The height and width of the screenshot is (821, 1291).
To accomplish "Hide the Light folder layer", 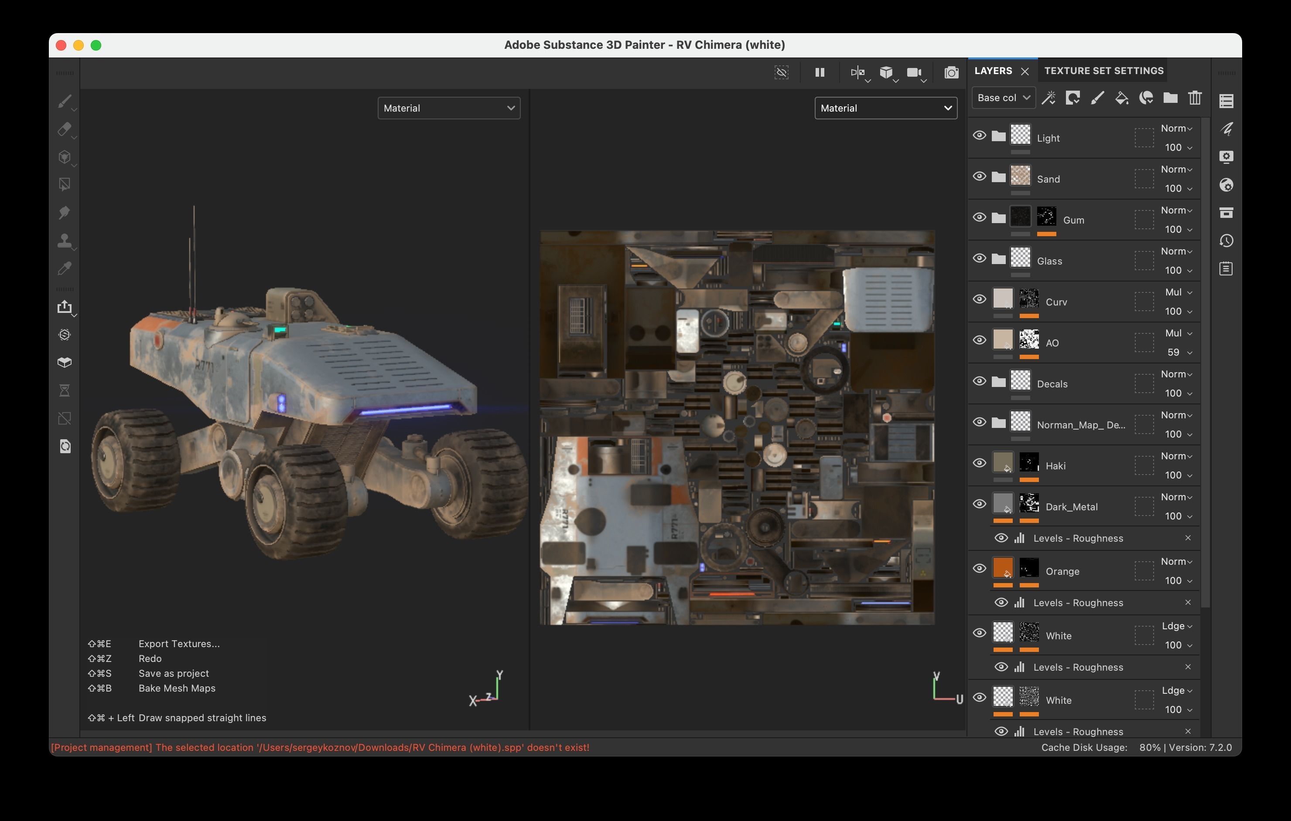I will [x=979, y=136].
